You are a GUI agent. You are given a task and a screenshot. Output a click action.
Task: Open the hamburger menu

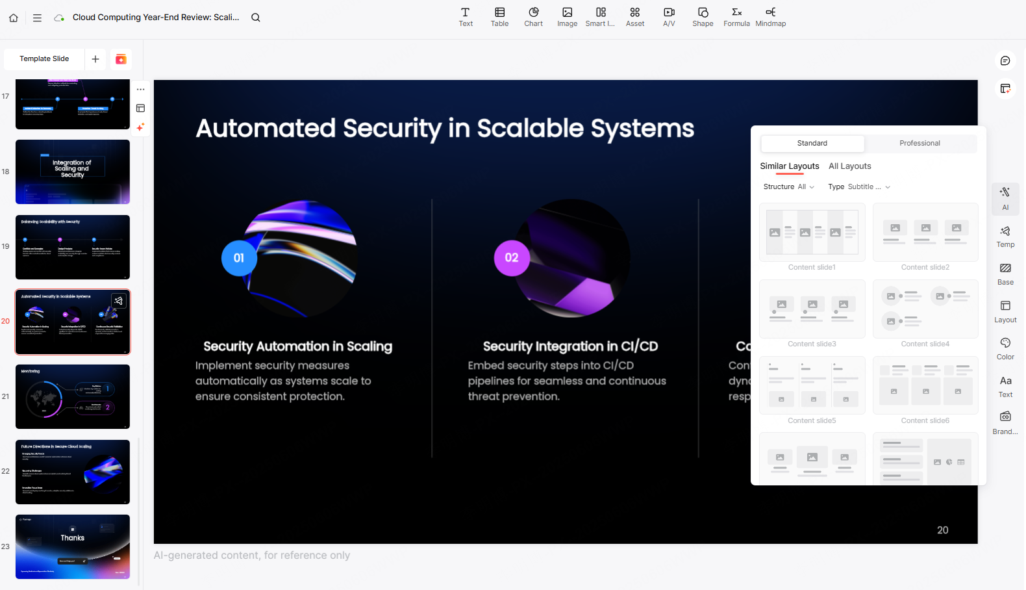coord(37,18)
